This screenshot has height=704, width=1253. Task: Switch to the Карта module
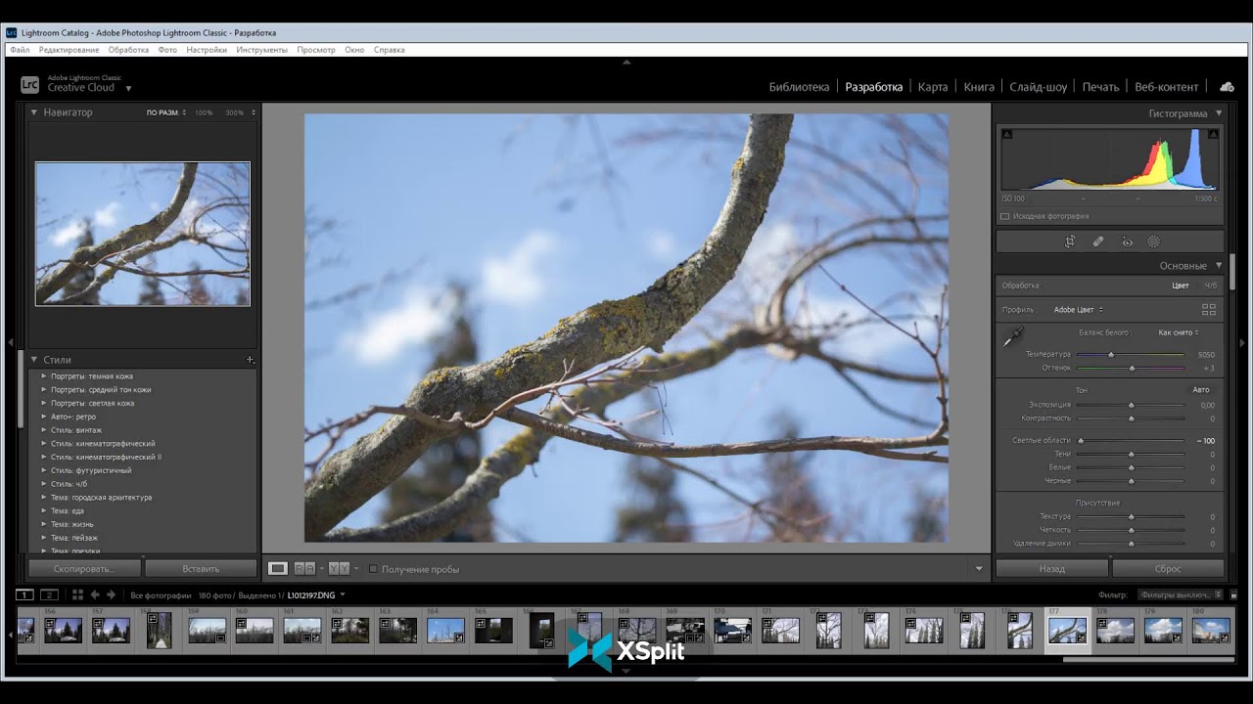click(933, 87)
